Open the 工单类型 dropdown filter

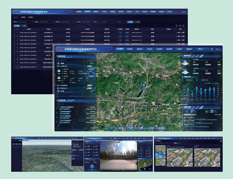point(46,22)
